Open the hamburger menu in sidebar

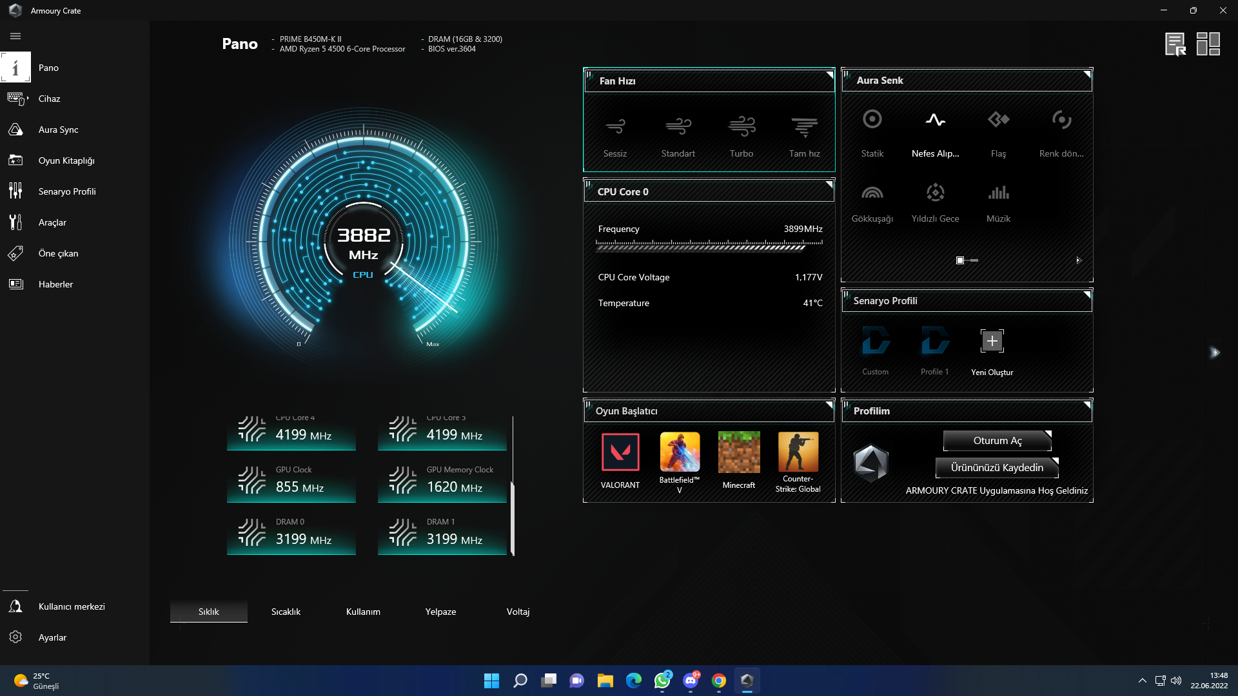coord(15,36)
